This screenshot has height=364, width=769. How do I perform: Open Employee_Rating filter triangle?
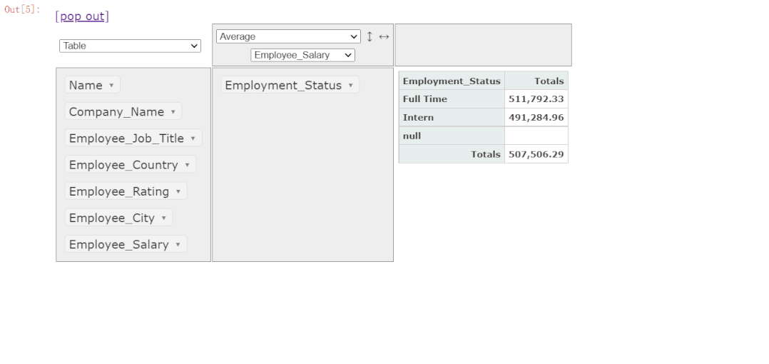[178, 191]
